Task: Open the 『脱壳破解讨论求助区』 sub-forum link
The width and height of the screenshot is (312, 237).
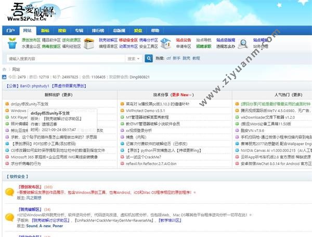Action: pos(51,220)
